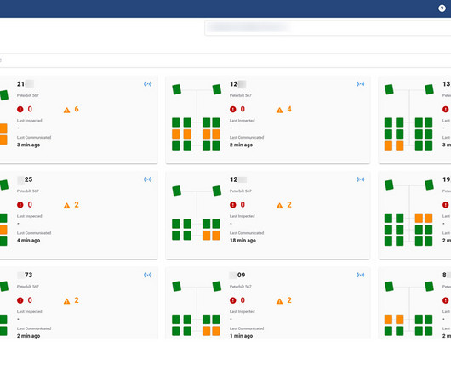This screenshot has width=451, height=376.
Task: Click "3 min ago" on vehicle 21 card
Action: point(28,145)
